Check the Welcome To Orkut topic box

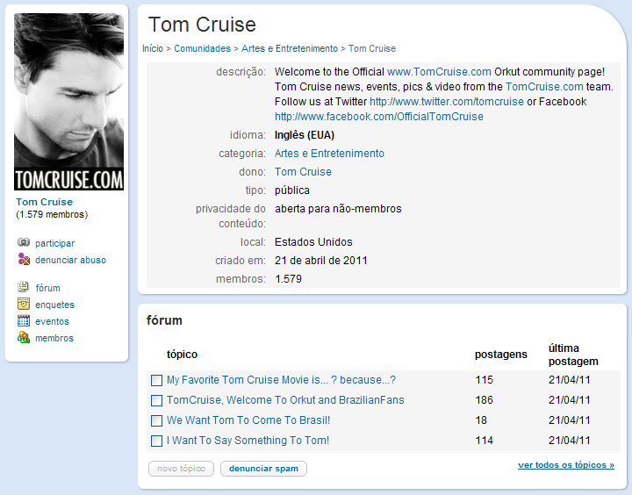(156, 400)
